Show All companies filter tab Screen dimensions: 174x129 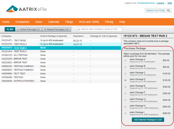click(10, 29)
